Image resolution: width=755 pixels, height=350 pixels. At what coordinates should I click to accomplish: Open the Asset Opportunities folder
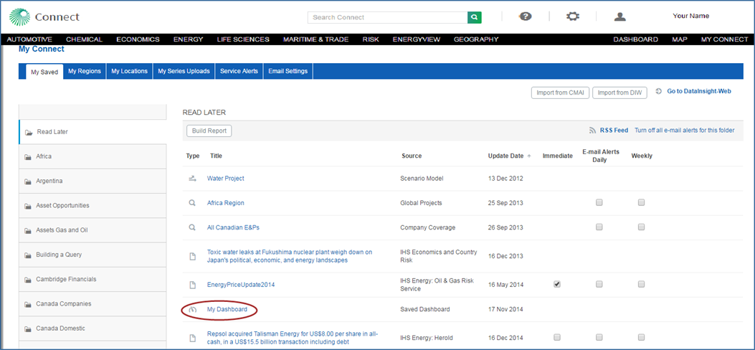click(x=62, y=206)
